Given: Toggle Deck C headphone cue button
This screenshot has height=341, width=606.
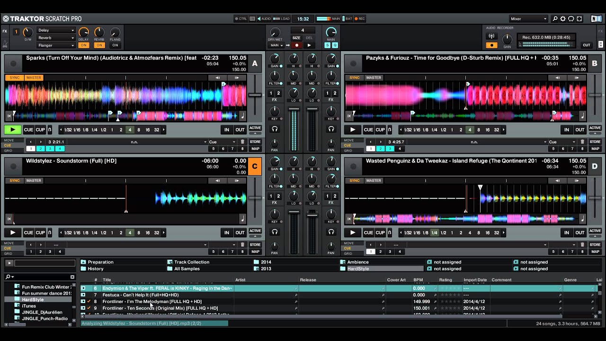Looking at the screenshot, I should (x=275, y=232).
